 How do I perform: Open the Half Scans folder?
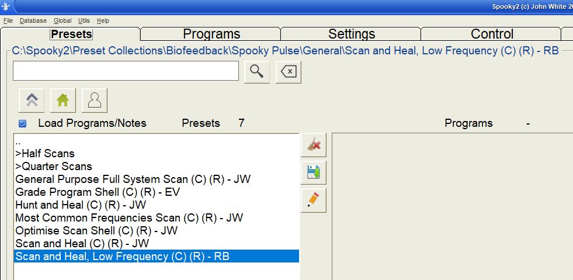coord(46,154)
